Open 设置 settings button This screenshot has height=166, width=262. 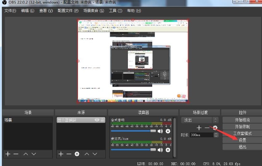(242, 140)
